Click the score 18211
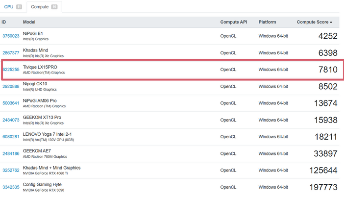This screenshot has width=344, height=197. 326,137
